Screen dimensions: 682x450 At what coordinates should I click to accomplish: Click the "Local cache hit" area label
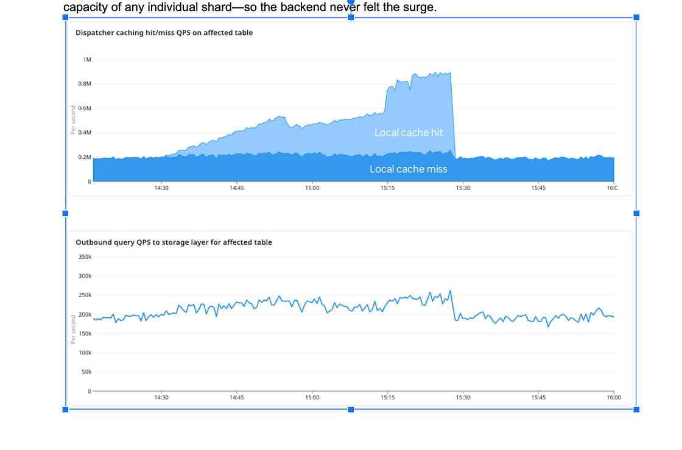[x=409, y=132]
